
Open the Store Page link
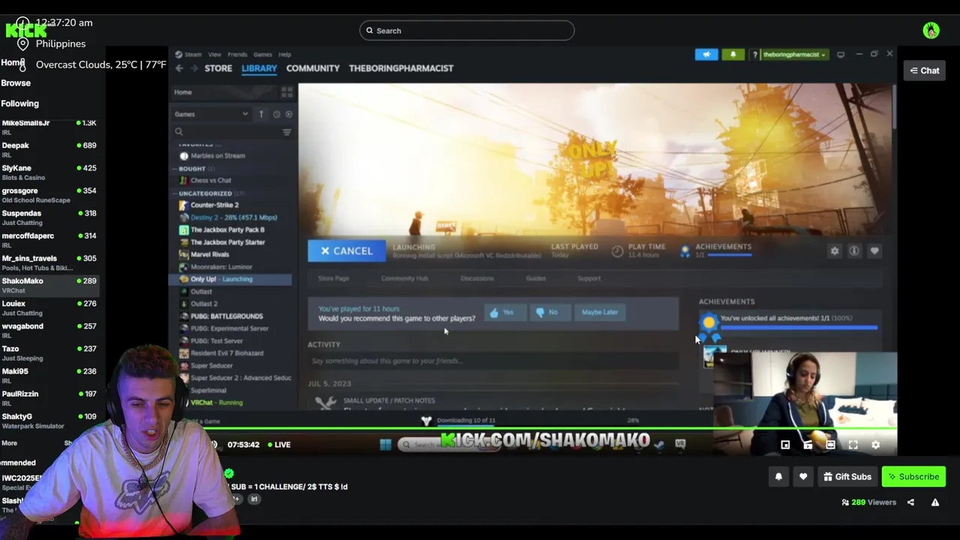click(333, 278)
